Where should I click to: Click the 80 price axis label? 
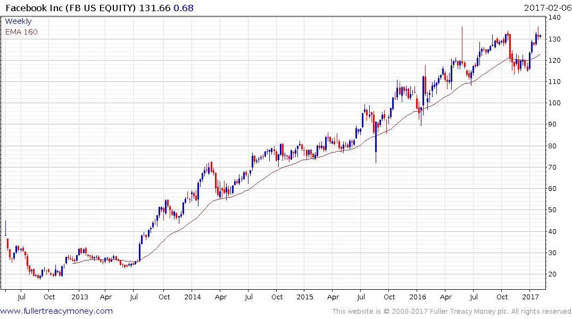pyautogui.click(x=552, y=146)
